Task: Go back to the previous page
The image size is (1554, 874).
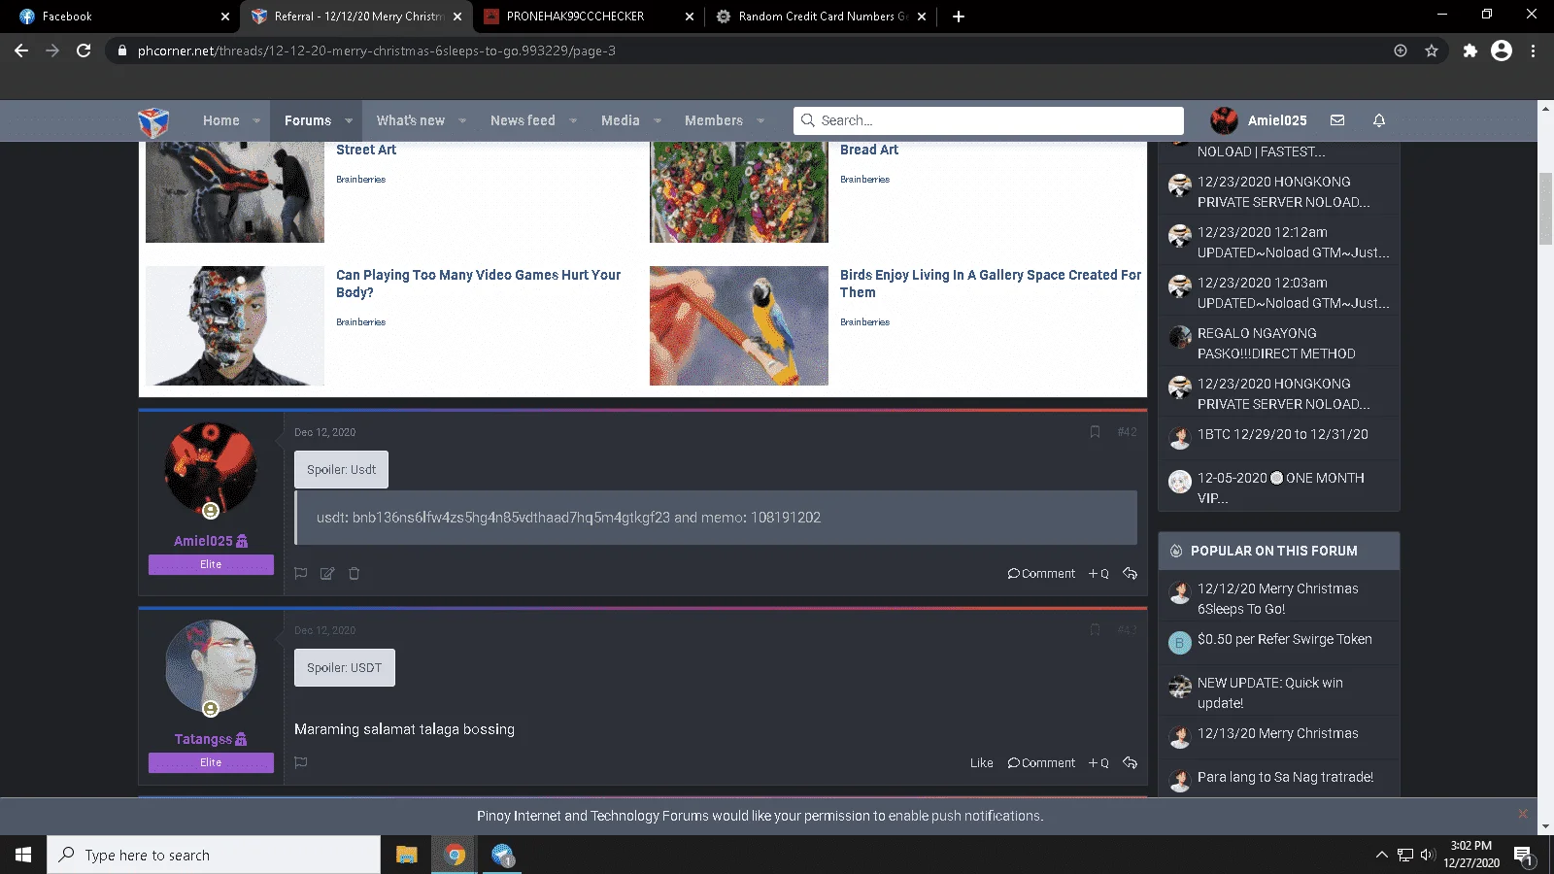Action: [x=21, y=50]
